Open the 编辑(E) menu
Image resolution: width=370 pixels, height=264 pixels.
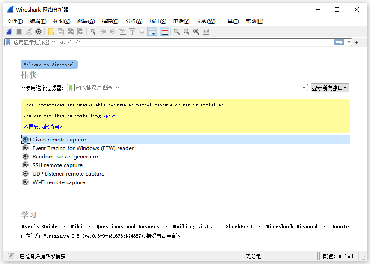tap(38, 21)
